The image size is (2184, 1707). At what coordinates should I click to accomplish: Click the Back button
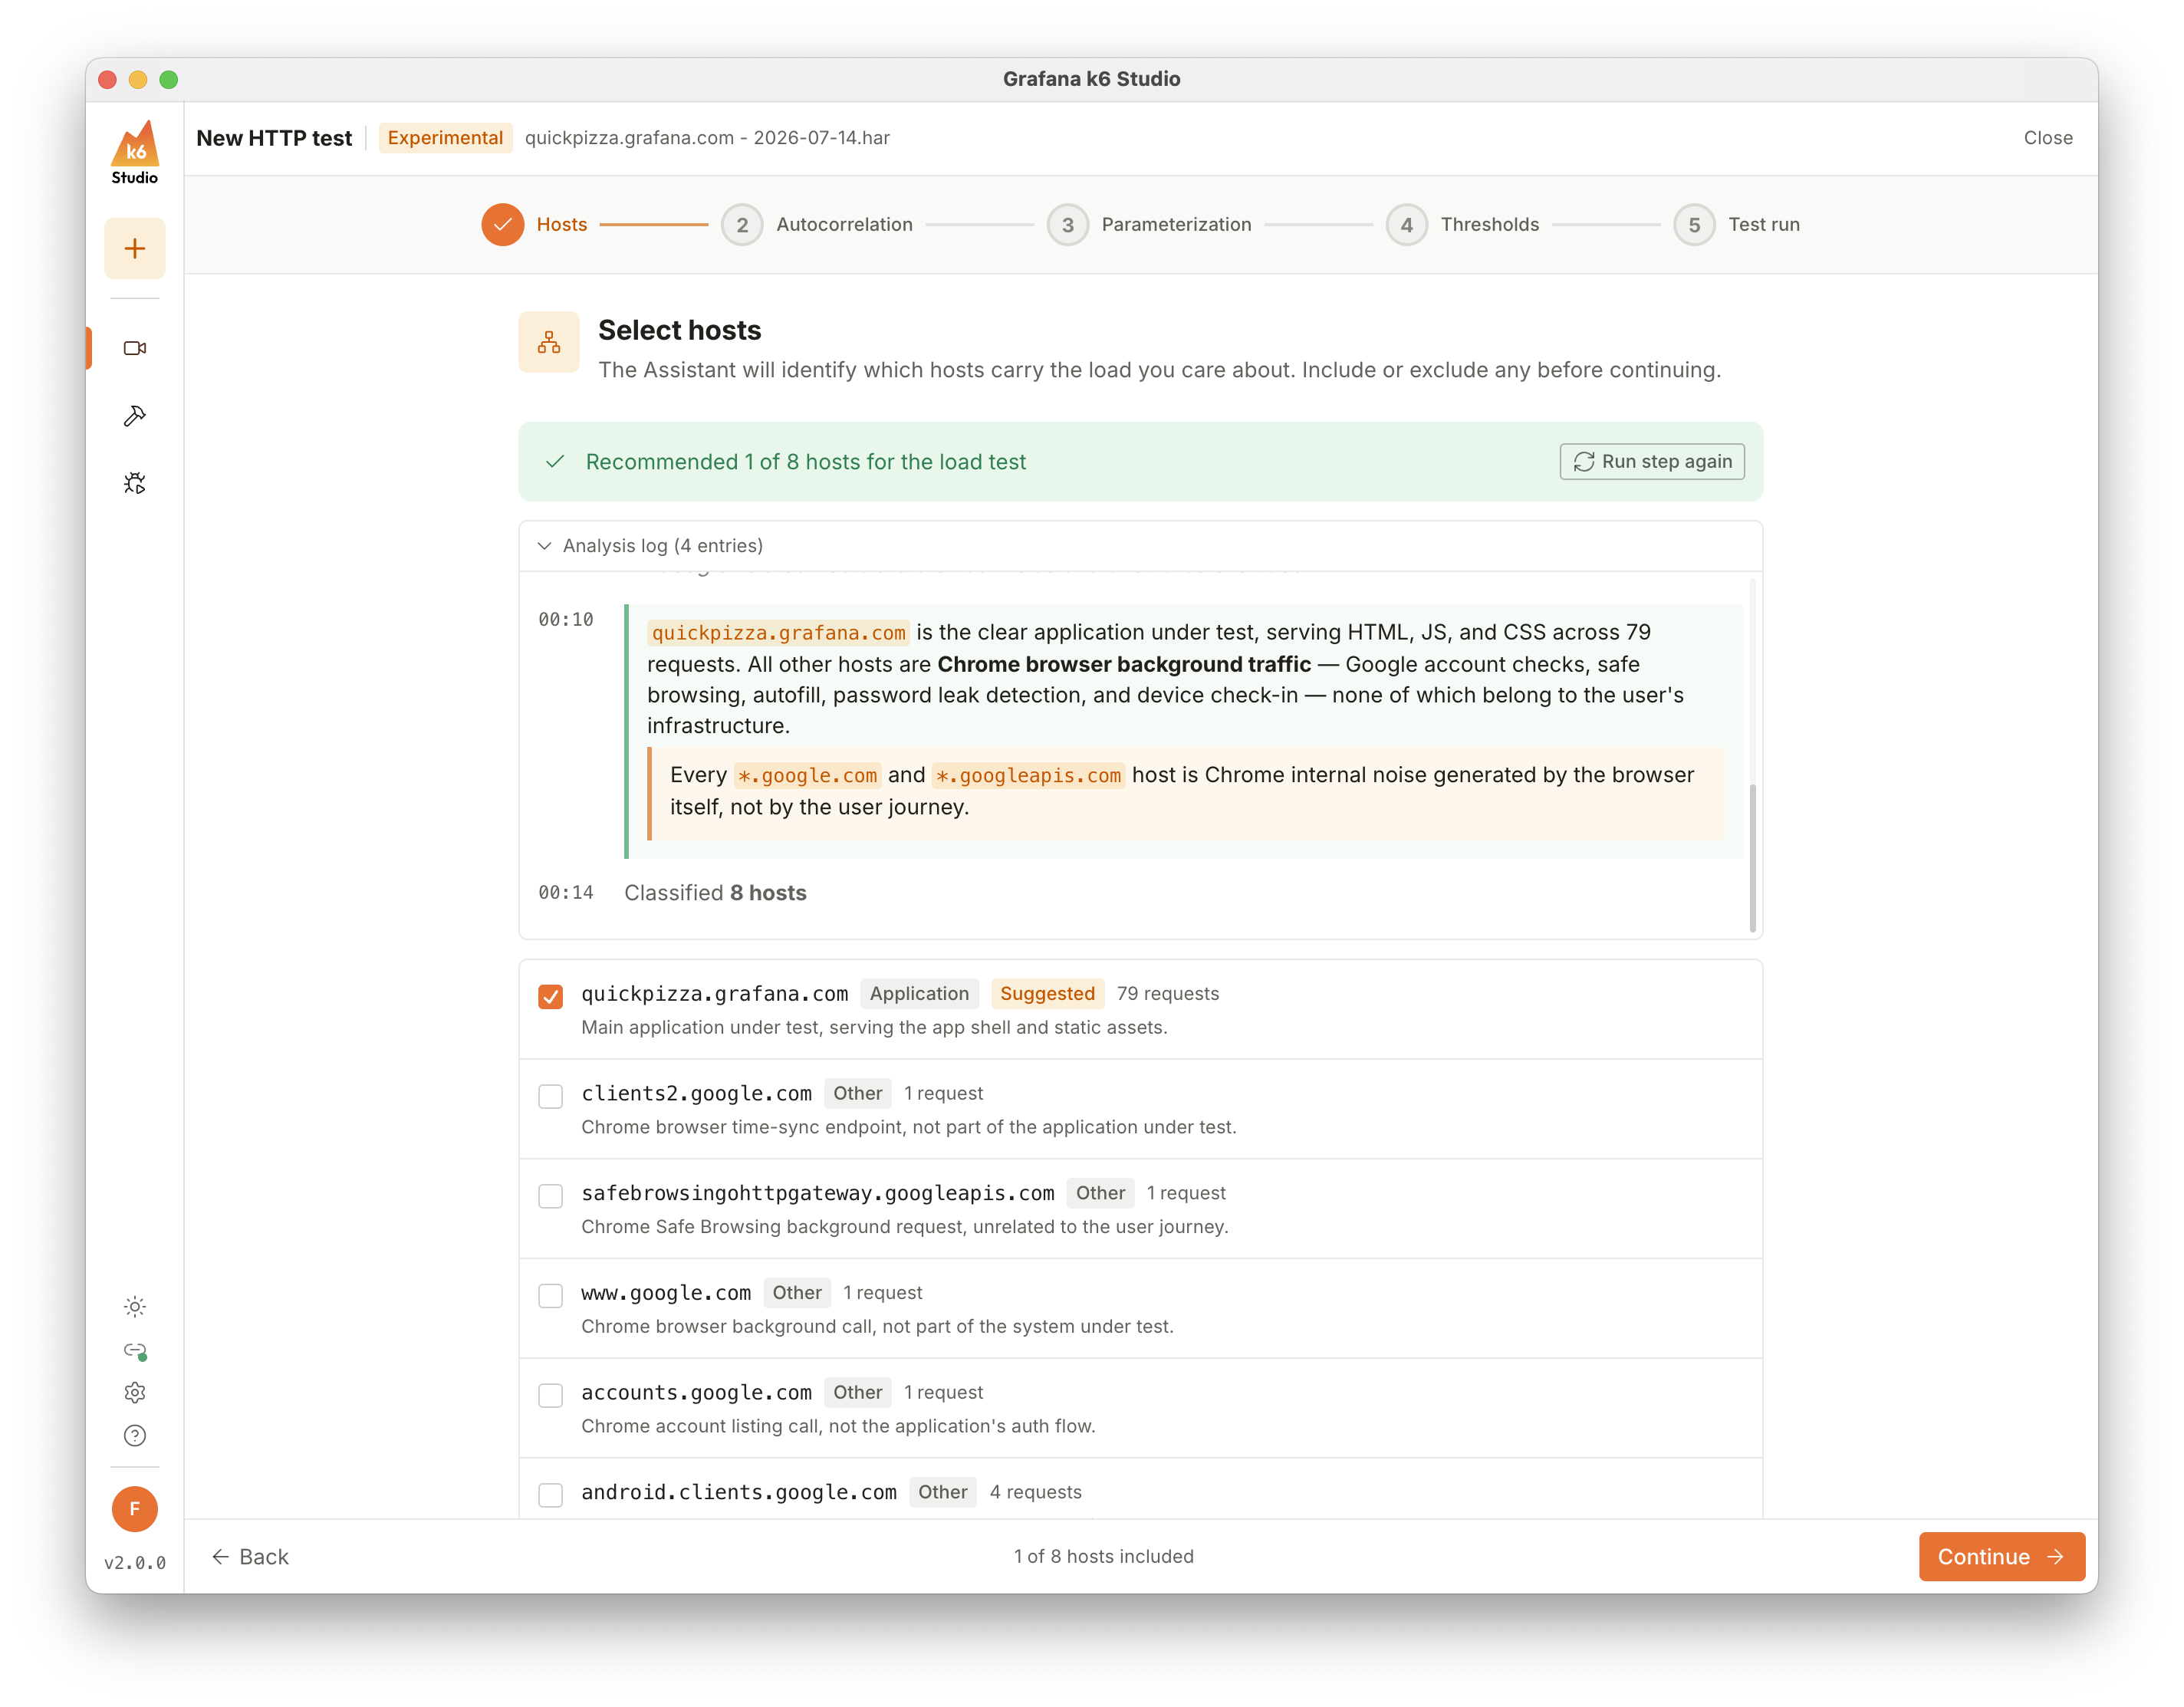[x=250, y=1557]
